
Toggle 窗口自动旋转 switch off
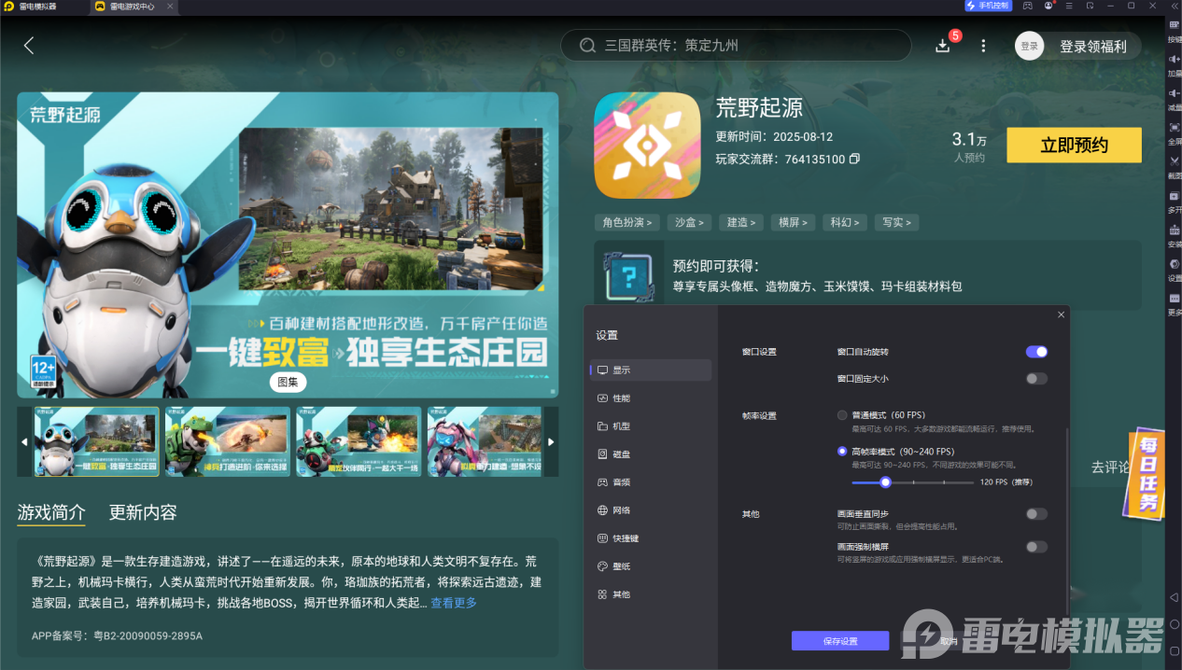pos(1036,352)
